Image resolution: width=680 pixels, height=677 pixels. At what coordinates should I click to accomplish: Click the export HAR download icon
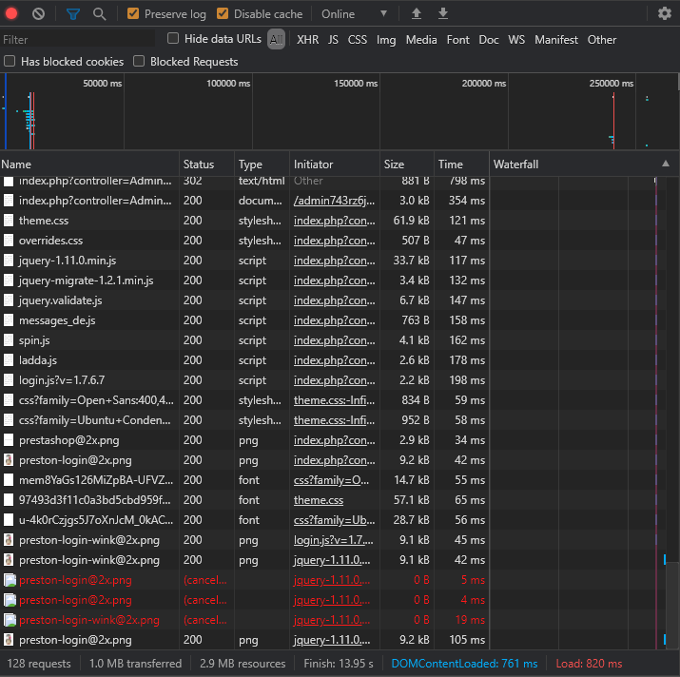442,14
